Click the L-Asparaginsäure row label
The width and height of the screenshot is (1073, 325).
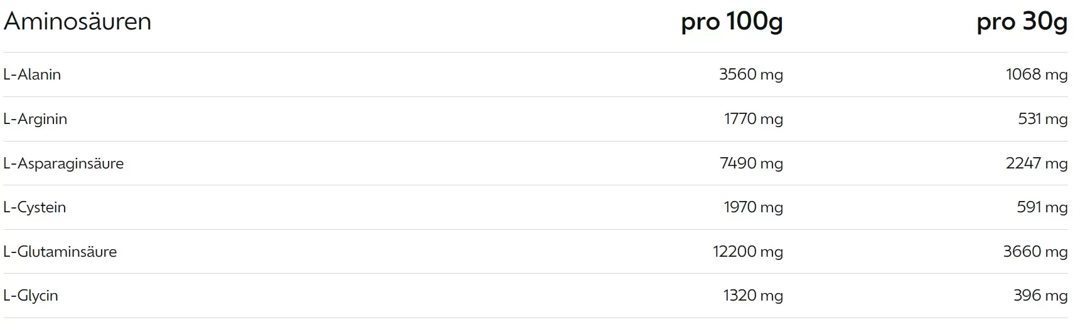coord(63,163)
